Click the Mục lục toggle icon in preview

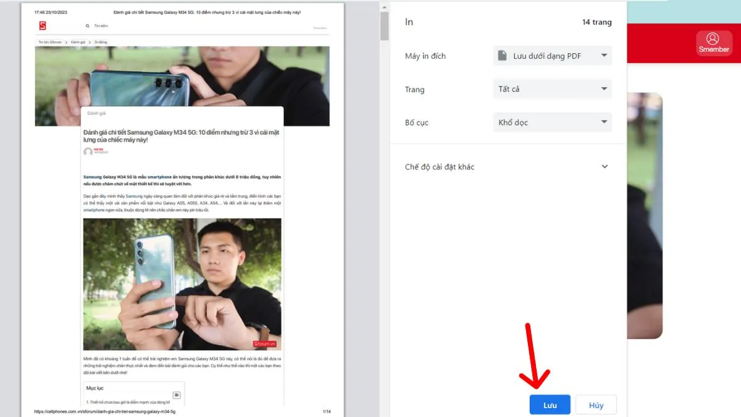pyautogui.click(x=177, y=395)
